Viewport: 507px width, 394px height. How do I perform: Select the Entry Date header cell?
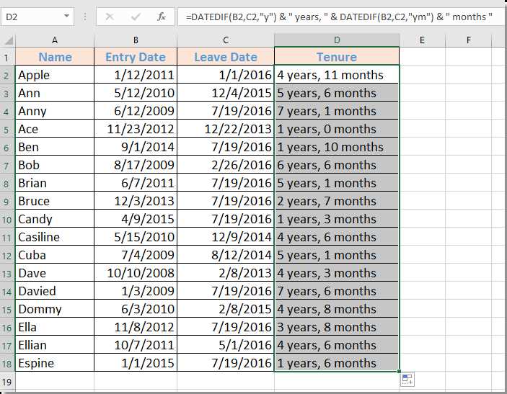tap(136, 57)
